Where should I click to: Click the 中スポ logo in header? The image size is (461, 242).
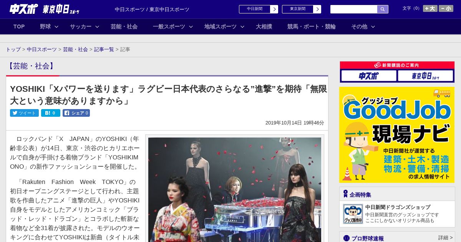(x=23, y=9)
